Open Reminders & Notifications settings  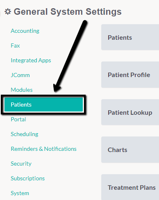pyautogui.click(x=43, y=149)
